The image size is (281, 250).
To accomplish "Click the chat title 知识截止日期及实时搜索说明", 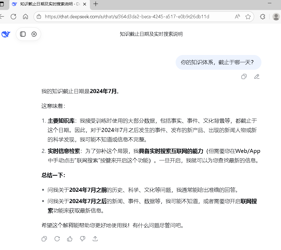I will click(151, 34).
